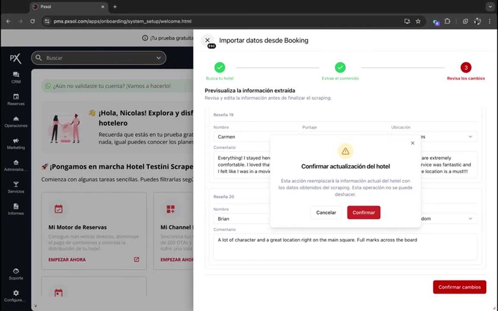Image resolution: width=498 pixels, height=311 pixels.
Task: Open Ubicación dropdown for Reseña 19
Action: [x=470, y=136]
